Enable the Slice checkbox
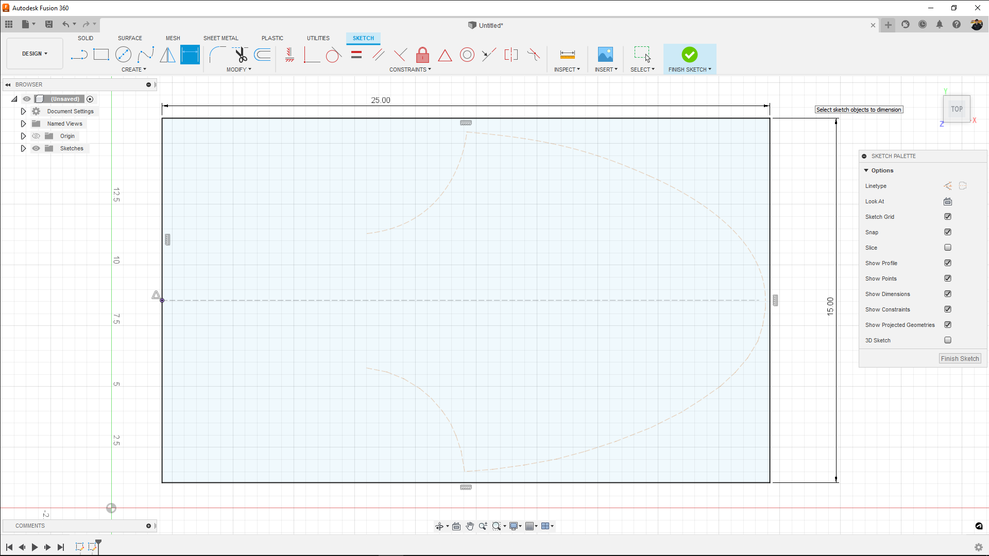The width and height of the screenshot is (989, 556). click(x=948, y=248)
